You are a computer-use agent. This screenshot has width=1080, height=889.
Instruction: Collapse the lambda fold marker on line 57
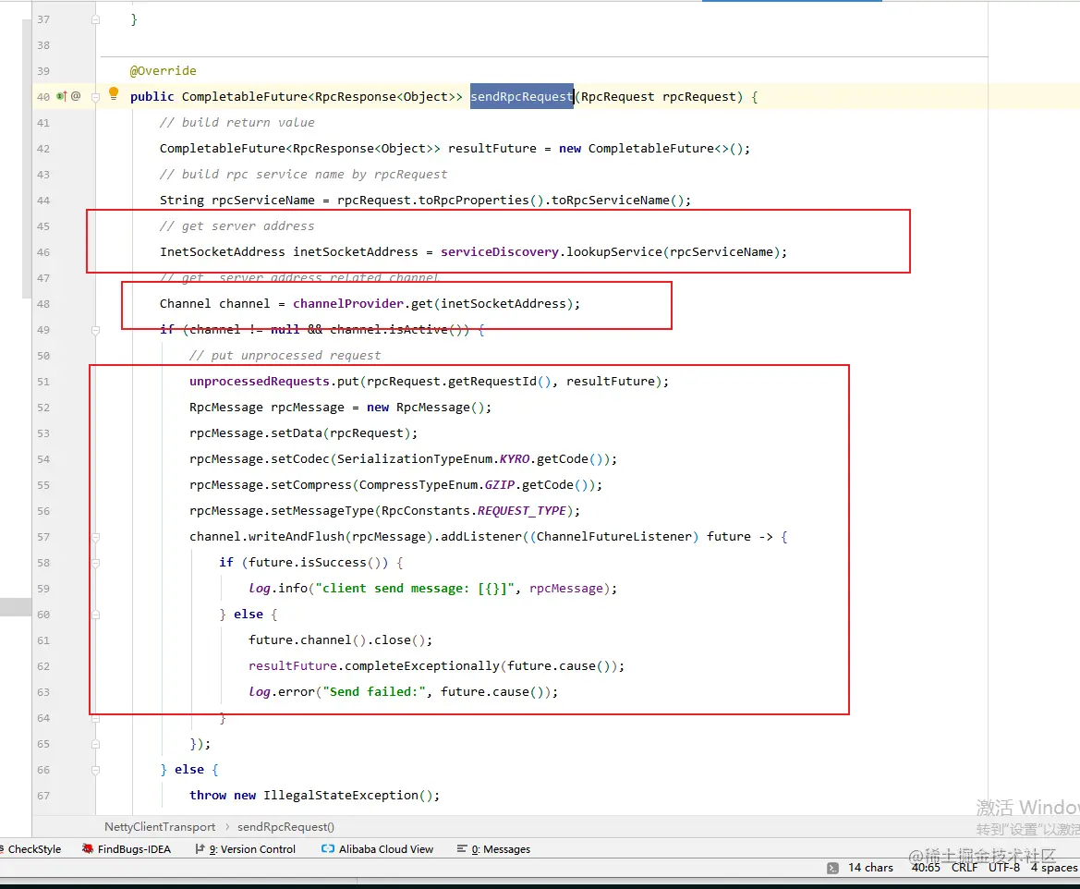tap(96, 537)
